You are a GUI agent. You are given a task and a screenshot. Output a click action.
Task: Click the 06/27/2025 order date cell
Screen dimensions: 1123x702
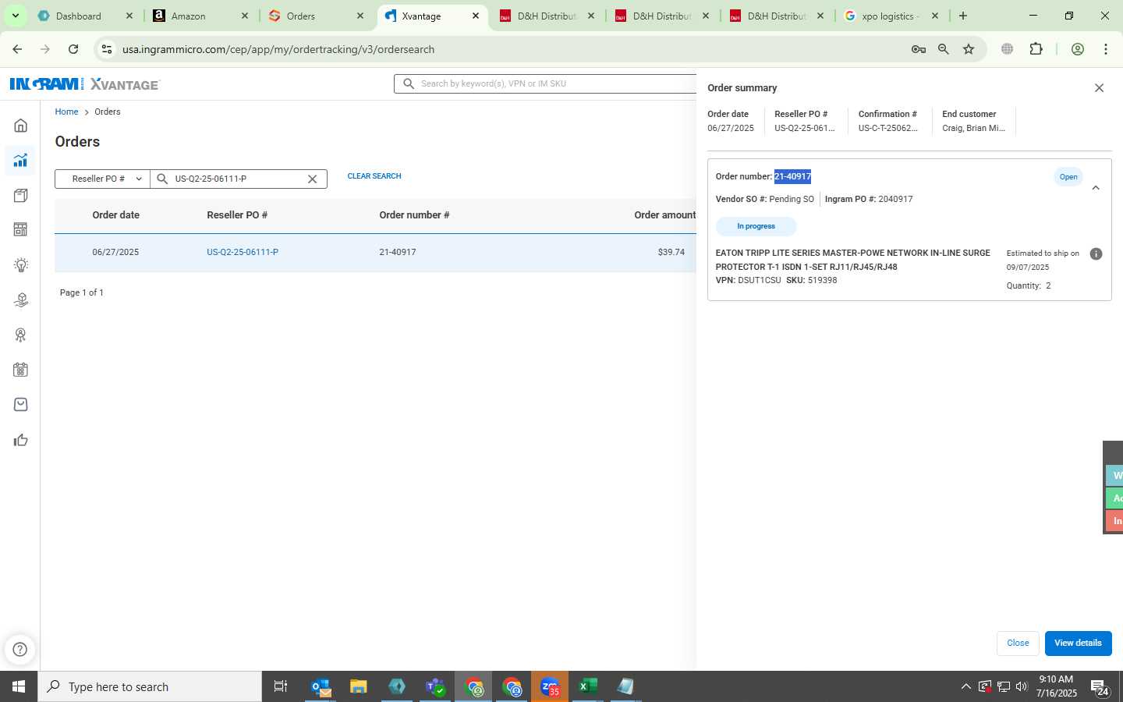[x=115, y=252]
